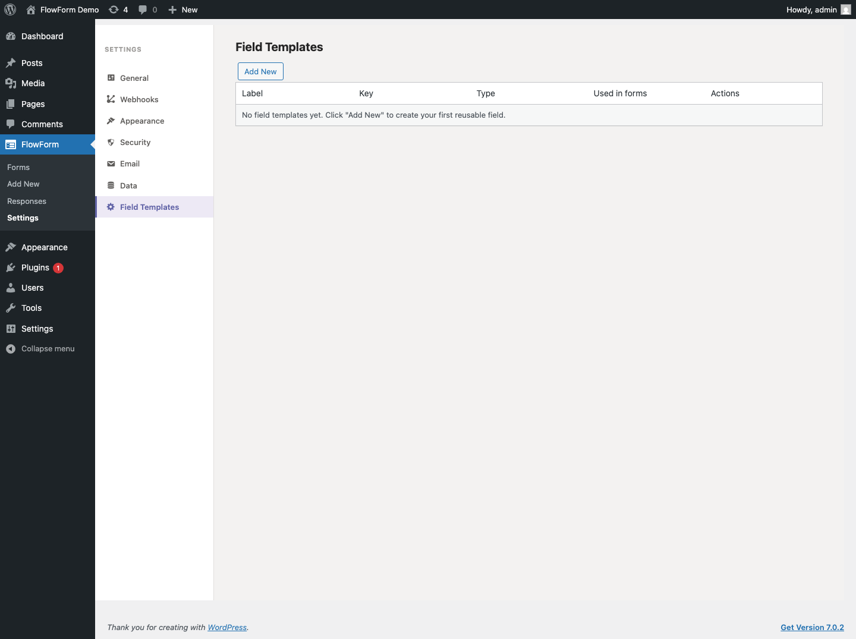Click the Users person icon

11,288
